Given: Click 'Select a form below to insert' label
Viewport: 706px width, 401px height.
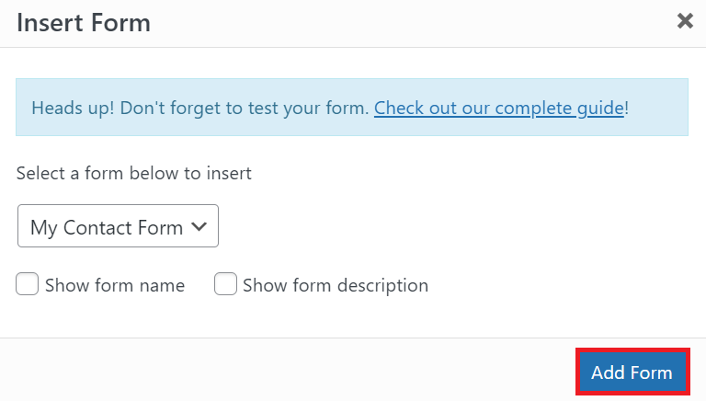Looking at the screenshot, I should coord(134,173).
